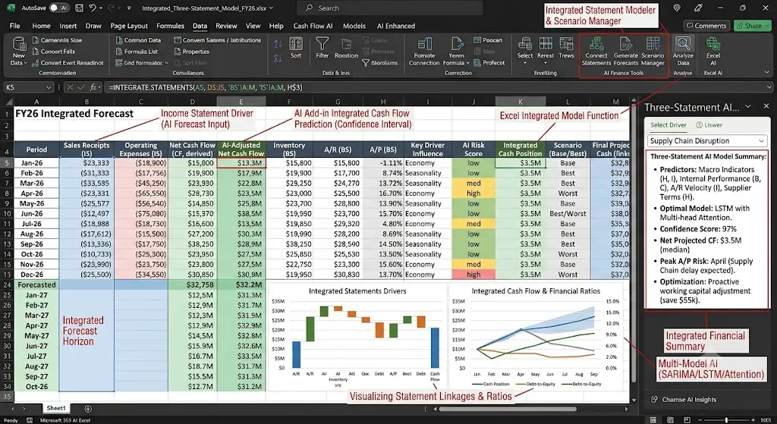Screen dimensions: 777x424
Task: Click the Trews icon in Evellling group
Action: [566, 43]
